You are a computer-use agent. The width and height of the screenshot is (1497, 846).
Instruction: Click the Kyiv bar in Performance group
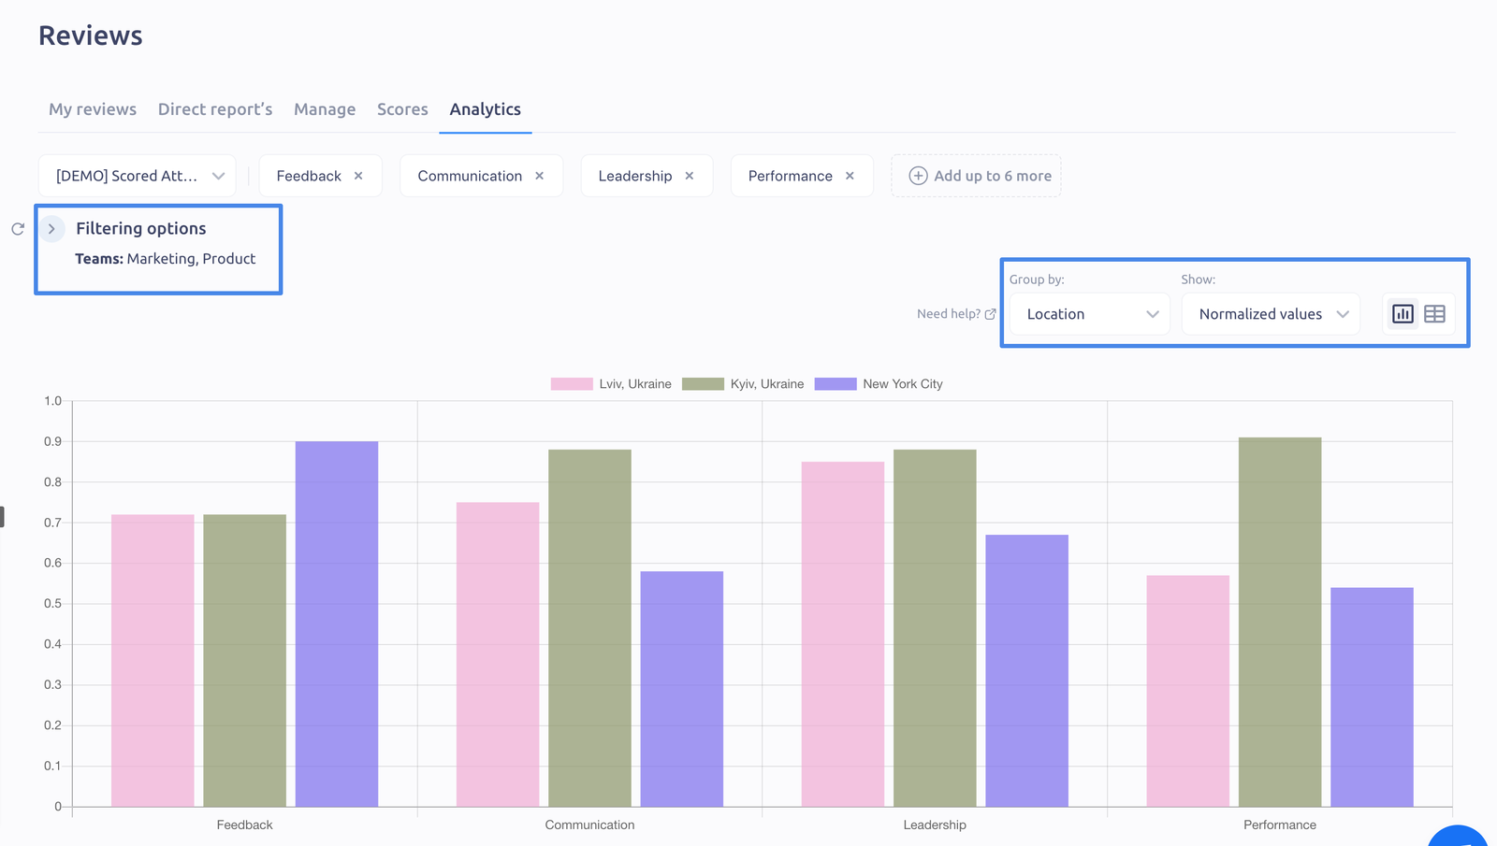coord(1280,623)
